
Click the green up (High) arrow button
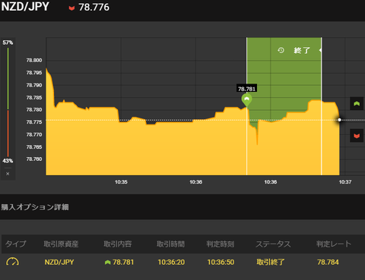[x=357, y=103]
